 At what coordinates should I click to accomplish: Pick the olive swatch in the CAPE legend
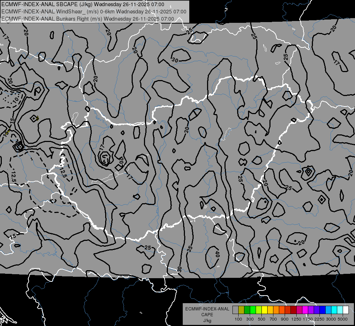click(242, 310)
